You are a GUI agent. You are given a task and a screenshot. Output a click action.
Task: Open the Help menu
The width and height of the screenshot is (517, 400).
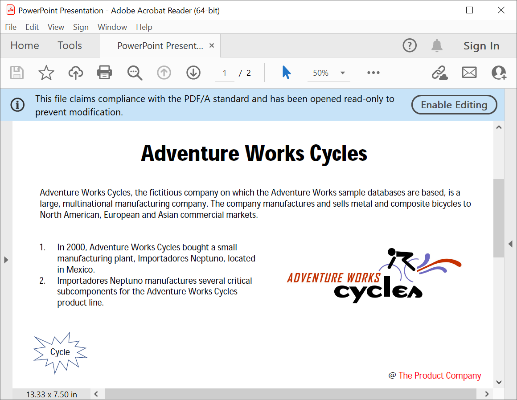click(x=144, y=27)
